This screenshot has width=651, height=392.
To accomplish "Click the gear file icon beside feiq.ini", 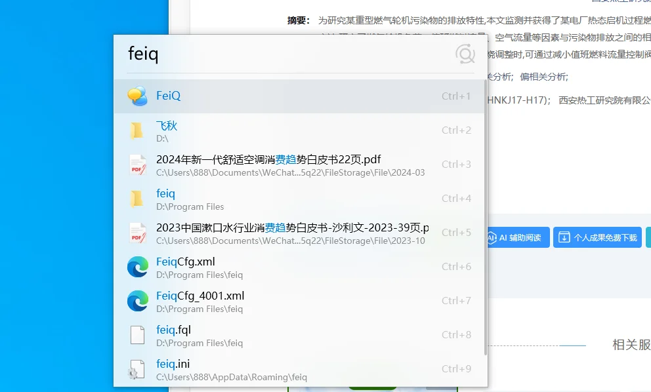I will click(x=137, y=368).
